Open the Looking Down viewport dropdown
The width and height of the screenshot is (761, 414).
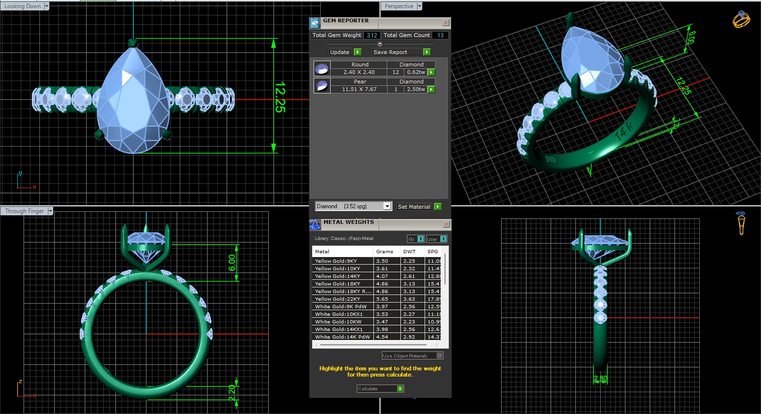point(46,6)
